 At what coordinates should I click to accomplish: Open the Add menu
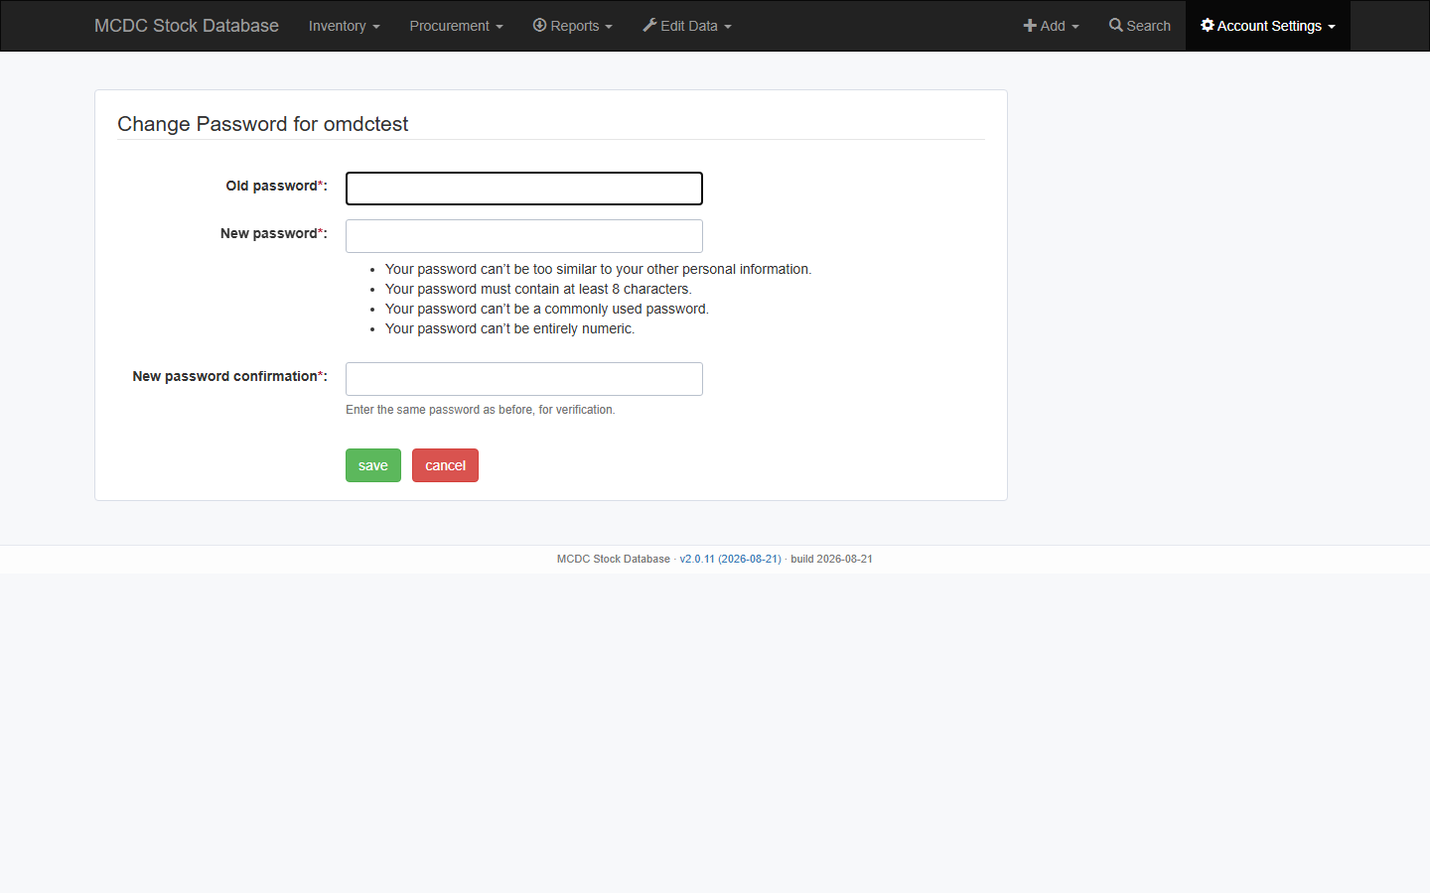tap(1051, 26)
